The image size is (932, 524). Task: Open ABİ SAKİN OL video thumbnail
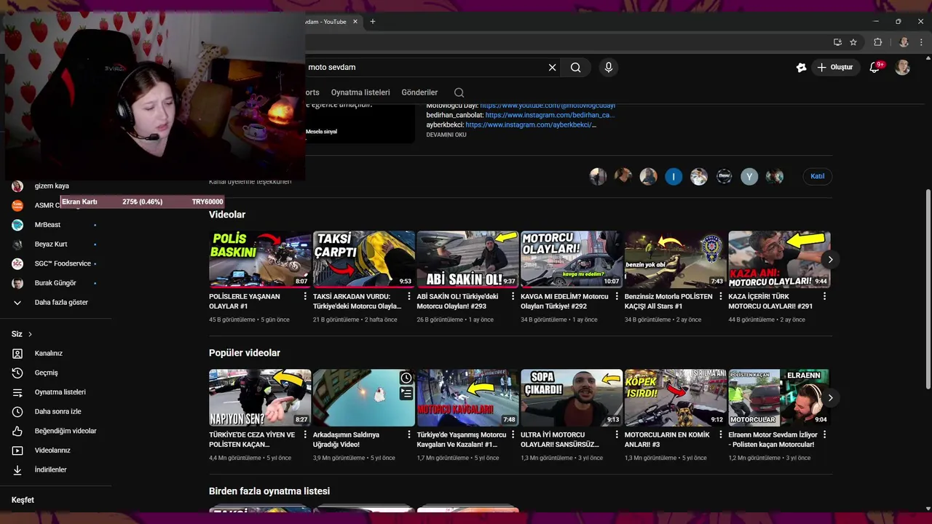pyautogui.click(x=467, y=259)
